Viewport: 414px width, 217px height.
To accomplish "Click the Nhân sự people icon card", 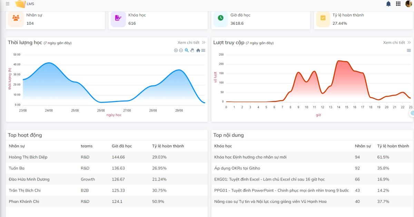I will tap(16, 18).
